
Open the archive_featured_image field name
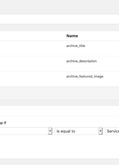85,76
